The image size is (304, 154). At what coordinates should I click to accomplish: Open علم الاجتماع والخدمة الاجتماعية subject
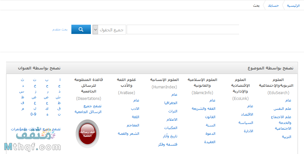pos(281,123)
